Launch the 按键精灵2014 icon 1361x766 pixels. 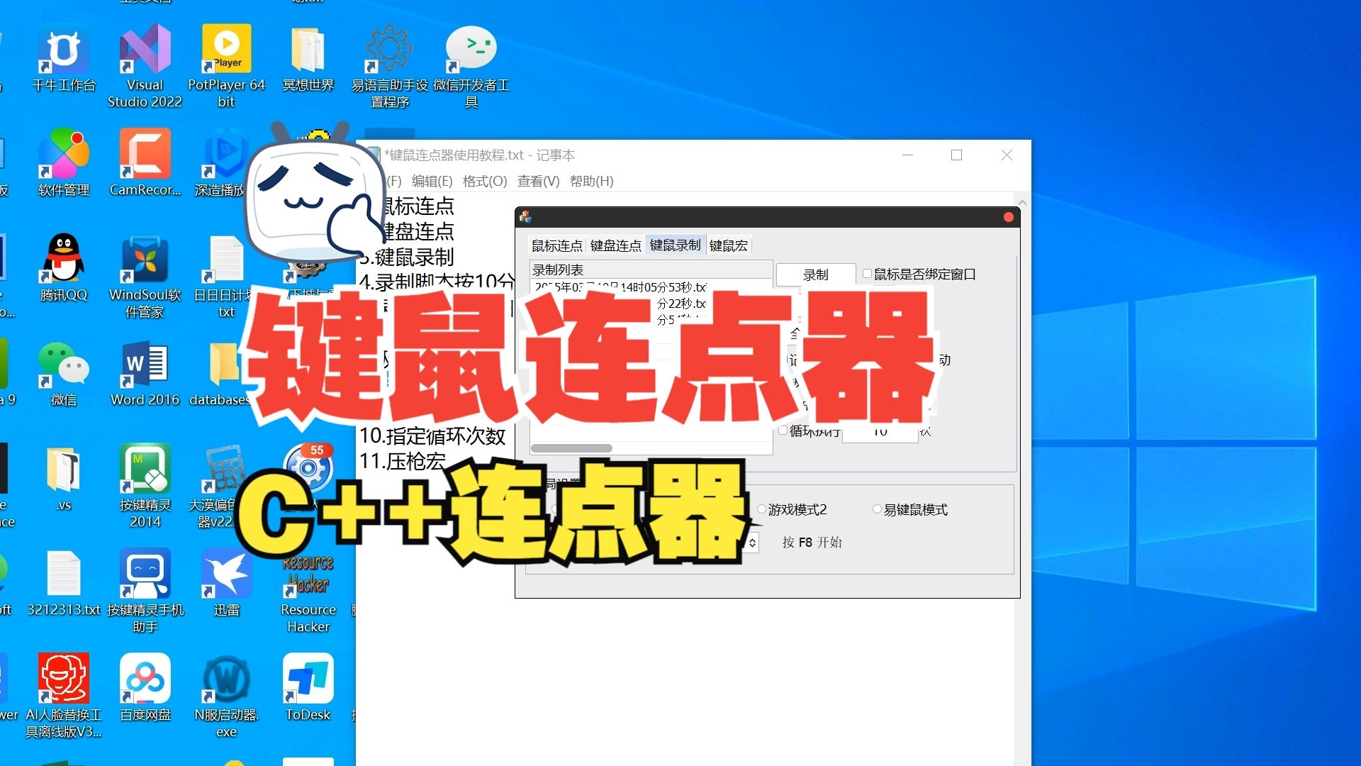[x=145, y=486]
